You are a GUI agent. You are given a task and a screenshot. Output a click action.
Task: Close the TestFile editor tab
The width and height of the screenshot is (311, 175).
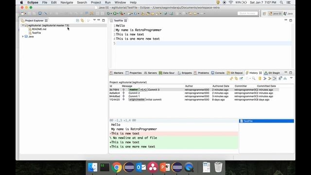125,20
